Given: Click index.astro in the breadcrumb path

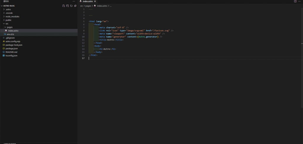Looking at the screenshot, I should tap(102, 6).
